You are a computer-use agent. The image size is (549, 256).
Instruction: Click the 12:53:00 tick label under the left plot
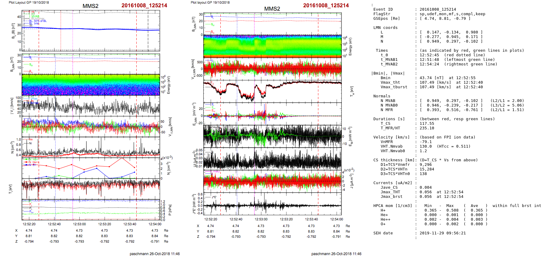coord(79,224)
